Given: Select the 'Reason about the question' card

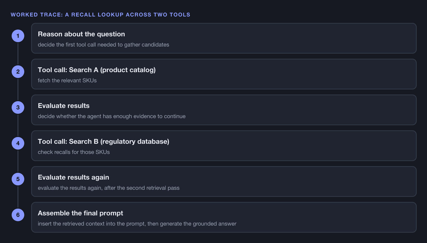Looking at the screenshot, I should 224,38.
